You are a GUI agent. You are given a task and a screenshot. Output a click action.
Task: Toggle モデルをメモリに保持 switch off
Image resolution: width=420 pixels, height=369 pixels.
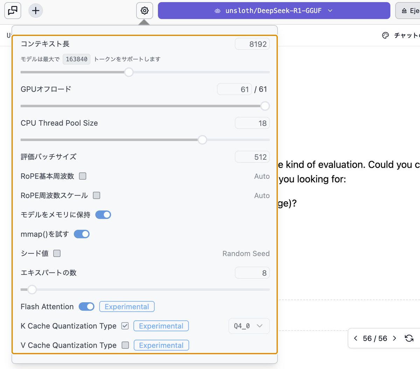tap(103, 215)
